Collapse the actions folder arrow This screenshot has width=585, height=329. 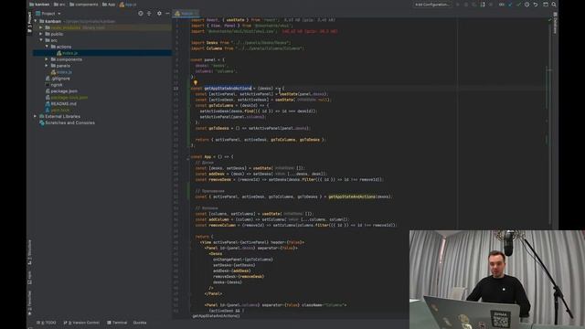pos(47,47)
